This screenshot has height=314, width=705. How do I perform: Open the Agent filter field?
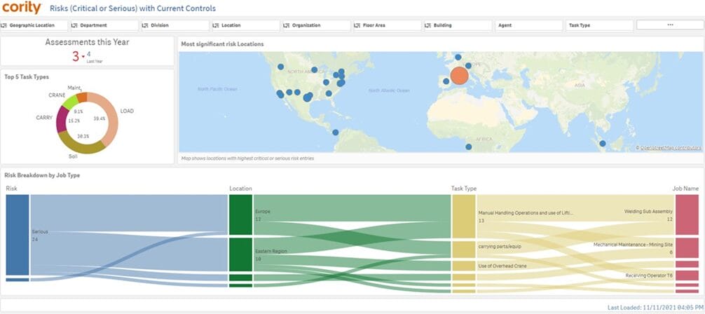(x=529, y=25)
